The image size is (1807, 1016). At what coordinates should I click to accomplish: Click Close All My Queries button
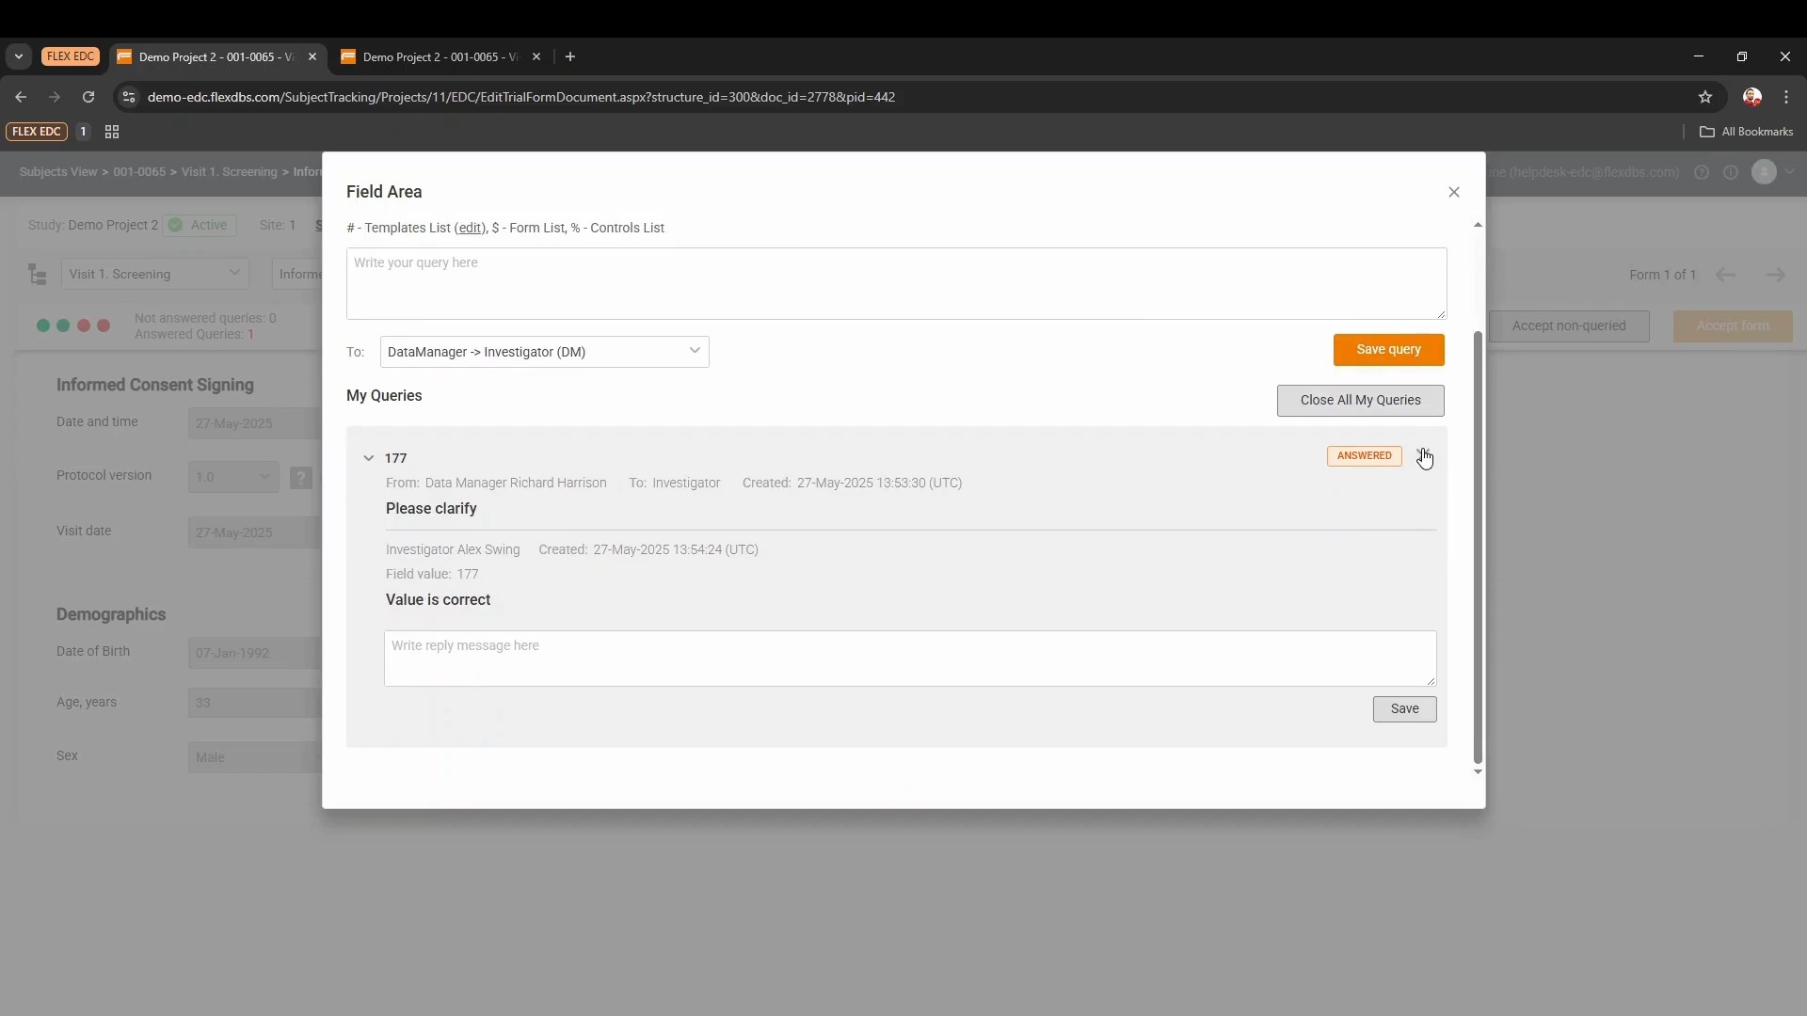click(x=1360, y=400)
